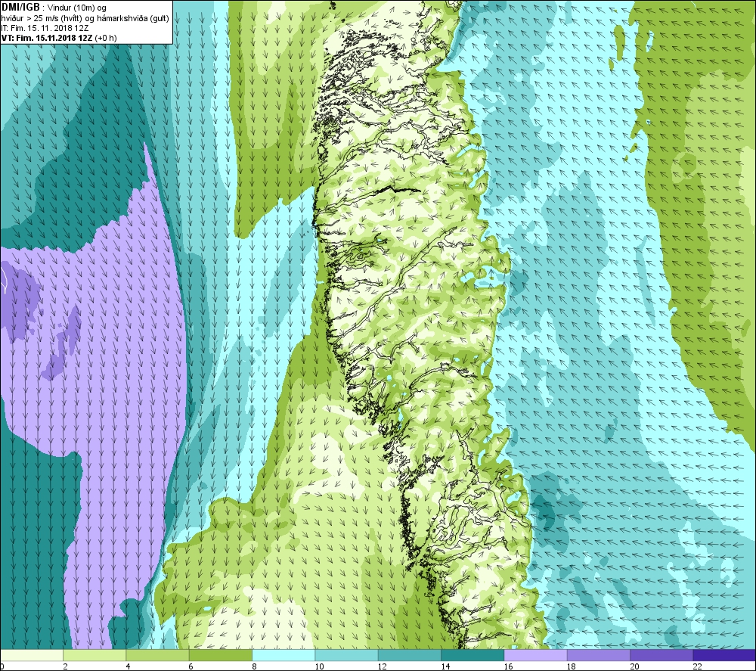This screenshot has width=756, height=671.
Task: Click the legend swatch between 20 and 22
Action: click(661, 655)
